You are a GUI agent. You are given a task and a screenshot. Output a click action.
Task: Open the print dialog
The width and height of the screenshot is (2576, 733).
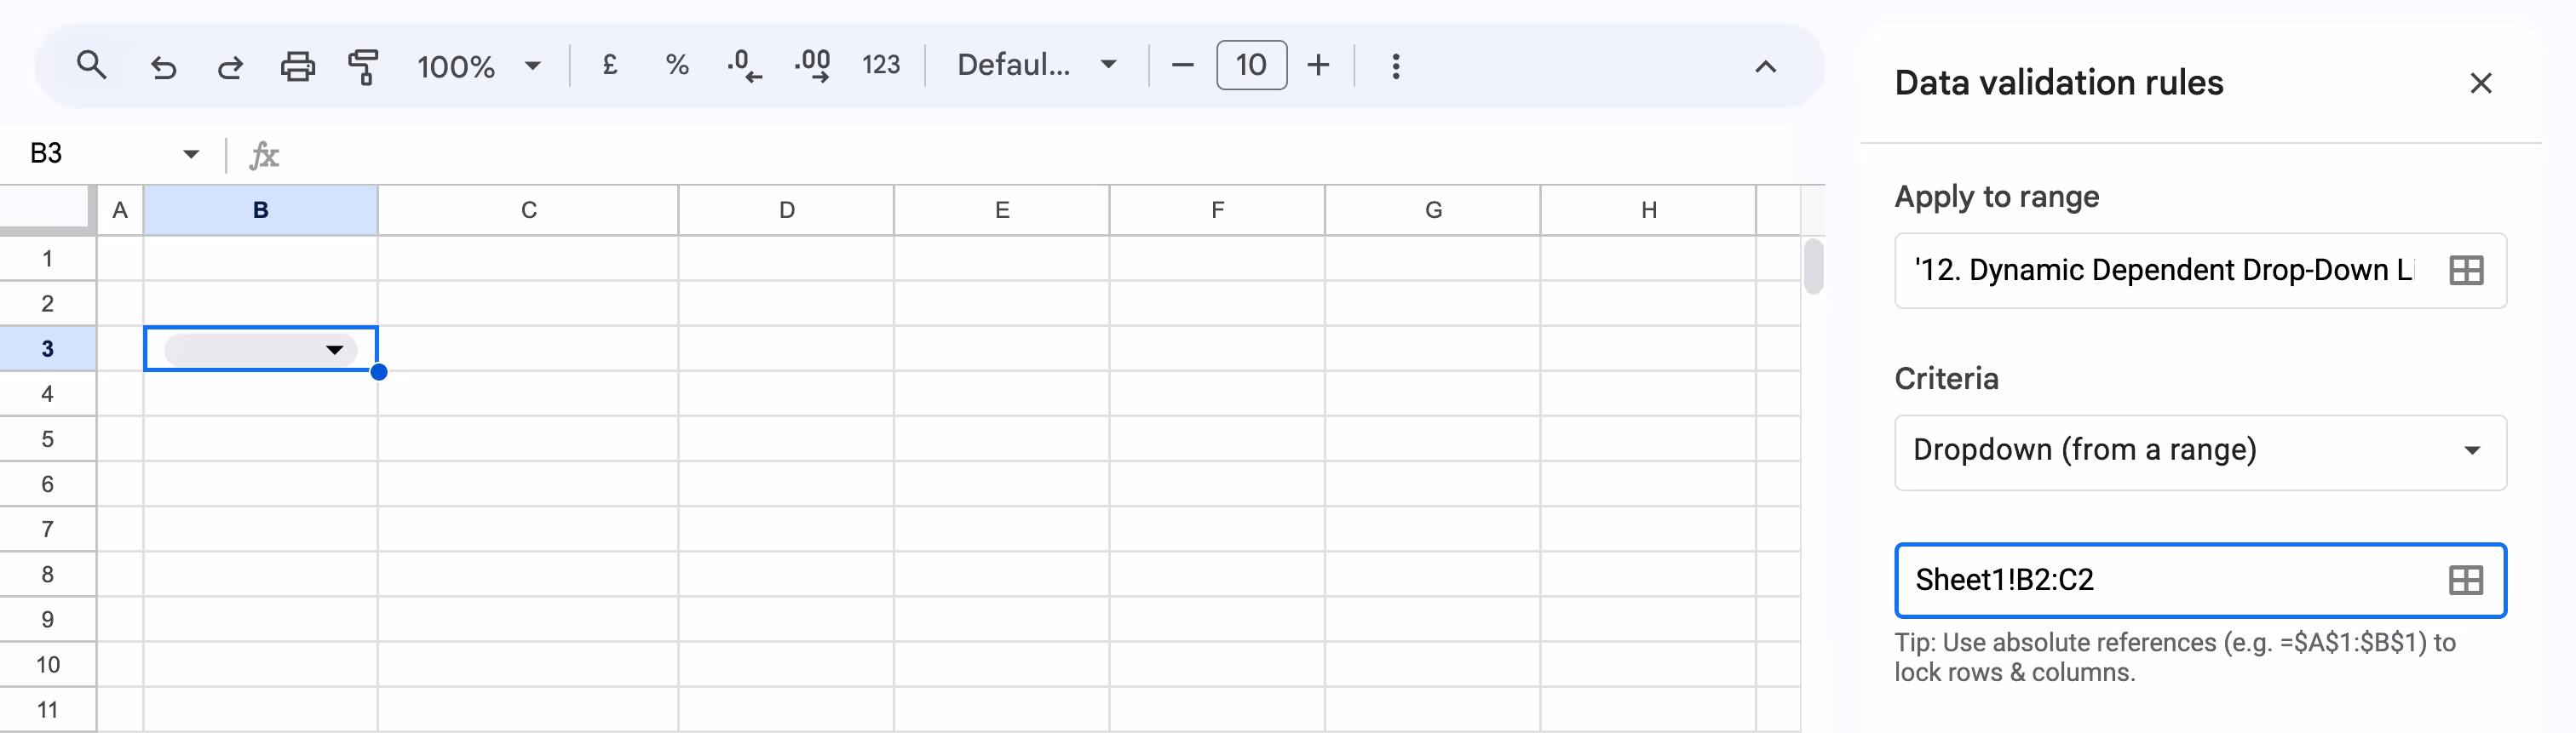297,66
